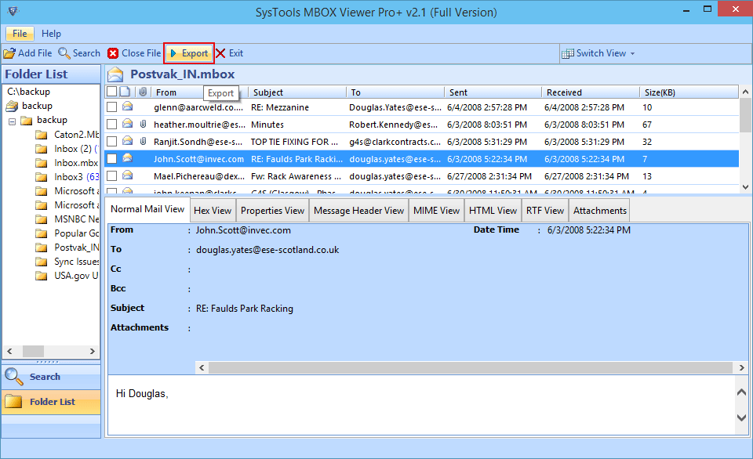Open the Folder List pane in sidebar

(x=51, y=402)
